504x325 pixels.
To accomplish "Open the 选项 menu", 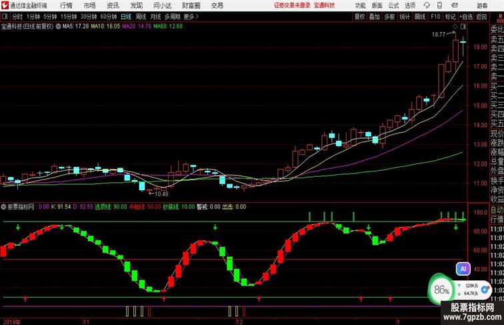I will [410, 6].
